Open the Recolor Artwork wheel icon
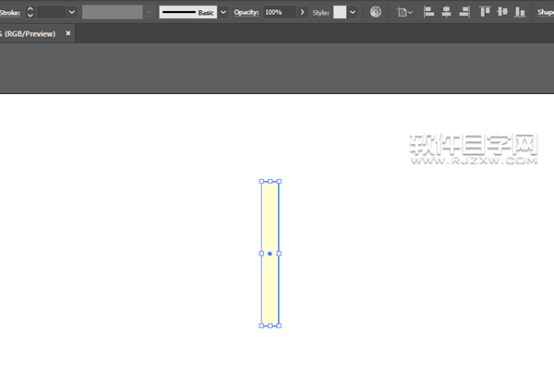Viewport: 554px width, 391px height. point(376,12)
